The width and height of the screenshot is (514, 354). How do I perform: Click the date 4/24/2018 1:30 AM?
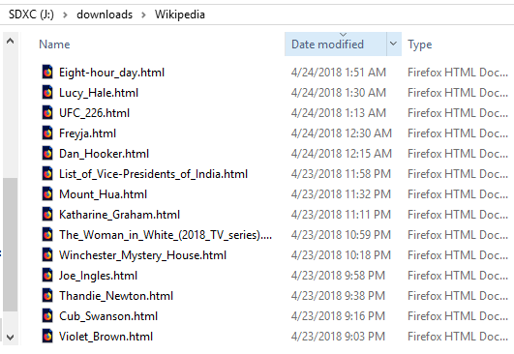point(339,93)
